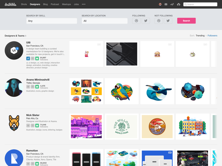The height and width of the screenshot is (166, 222).
Task: Sort designers by Followers
Action: click(212, 36)
